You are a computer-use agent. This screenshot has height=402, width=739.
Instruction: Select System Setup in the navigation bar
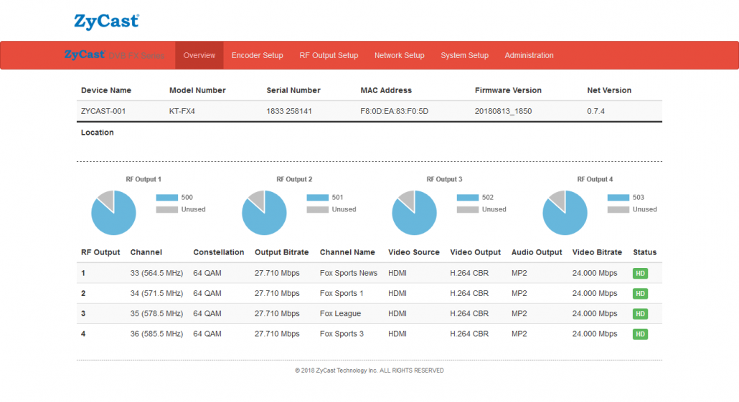pyautogui.click(x=464, y=55)
